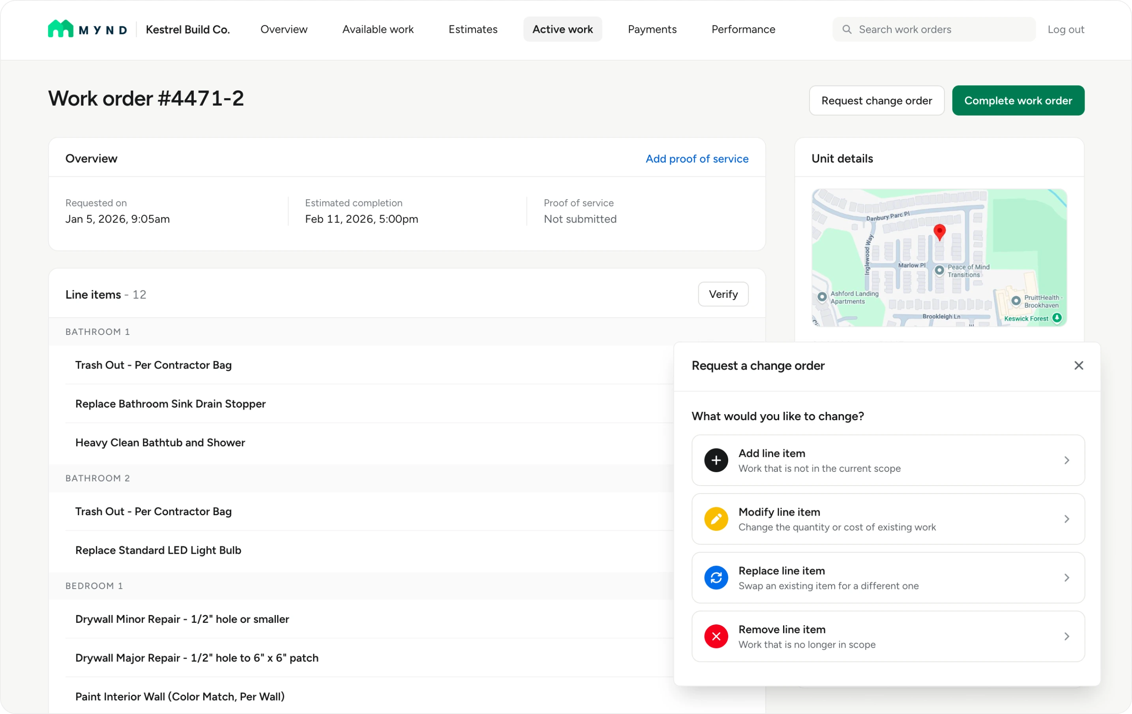Viewport: 1132px width, 714px height.
Task: Select the Active work tab
Action: click(x=563, y=29)
